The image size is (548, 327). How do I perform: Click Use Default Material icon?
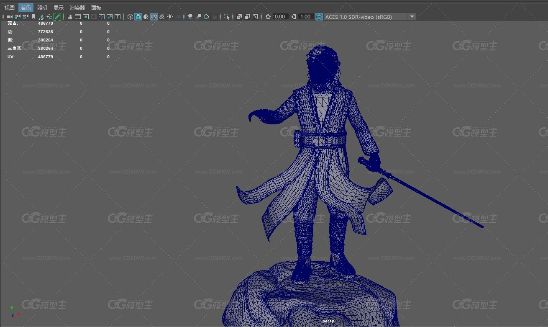(x=146, y=17)
